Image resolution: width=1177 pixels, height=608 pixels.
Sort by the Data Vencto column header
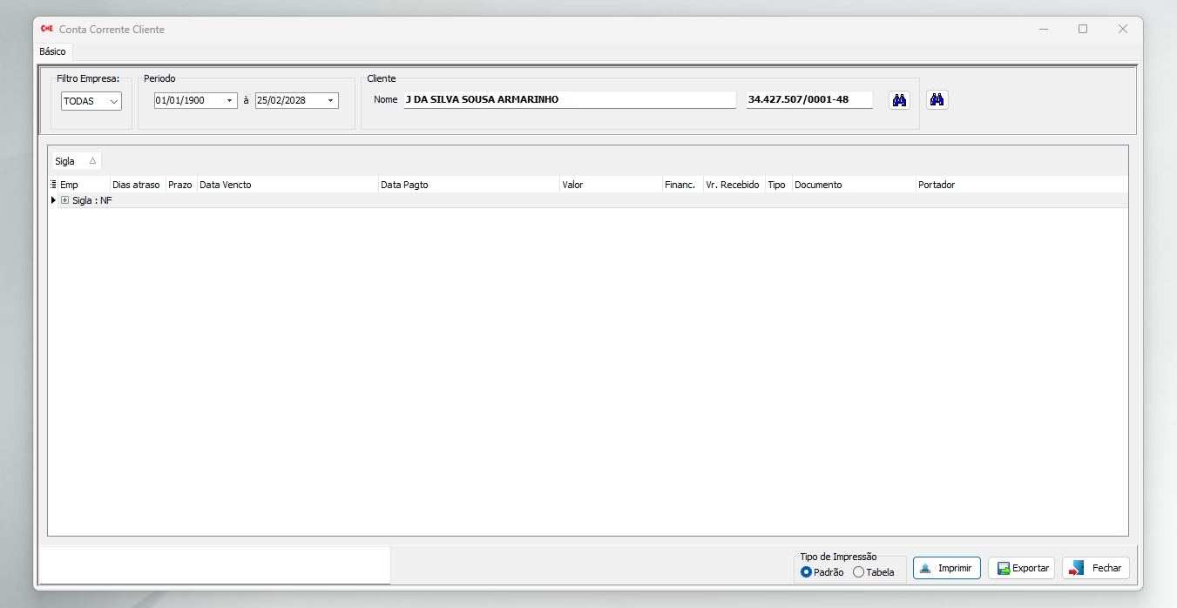click(x=287, y=185)
